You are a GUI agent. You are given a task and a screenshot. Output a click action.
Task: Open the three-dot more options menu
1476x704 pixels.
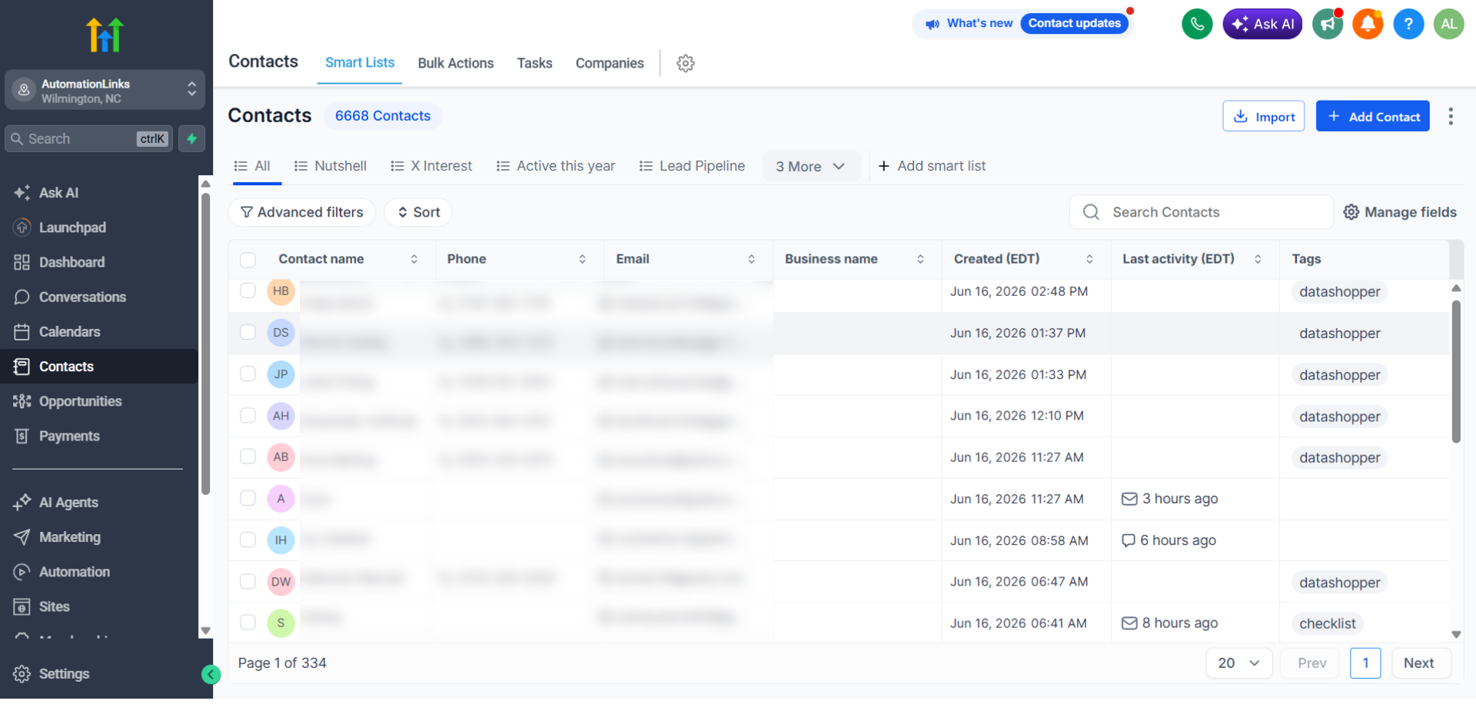tap(1451, 116)
